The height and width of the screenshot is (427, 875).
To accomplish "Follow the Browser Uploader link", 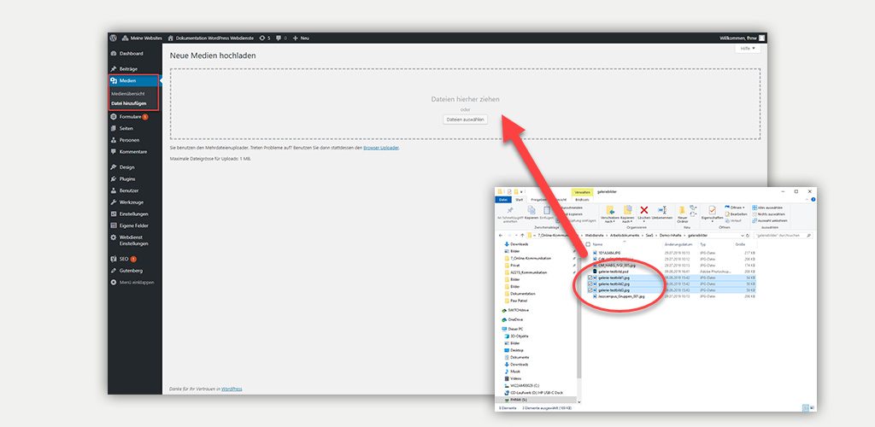I will [x=379, y=148].
